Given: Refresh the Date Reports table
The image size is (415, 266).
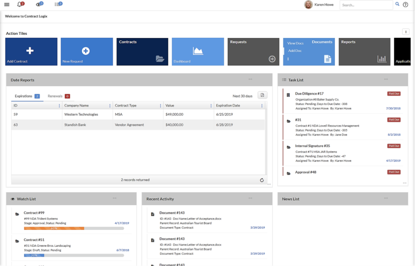Looking at the screenshot, I should click(261, 180).
